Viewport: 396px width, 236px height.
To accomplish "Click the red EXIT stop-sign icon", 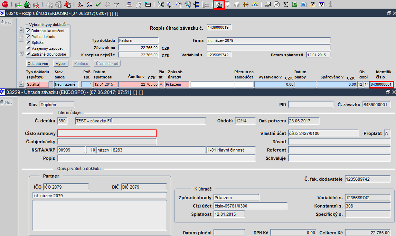I will (x=5, y=4).
